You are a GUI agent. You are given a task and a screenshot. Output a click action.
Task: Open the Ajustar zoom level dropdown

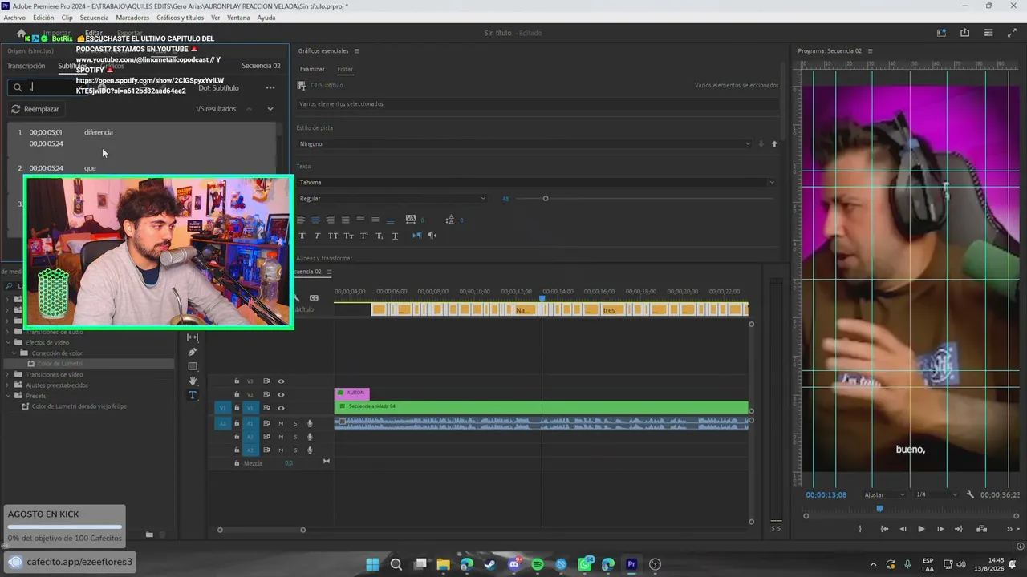pos(886,495)
